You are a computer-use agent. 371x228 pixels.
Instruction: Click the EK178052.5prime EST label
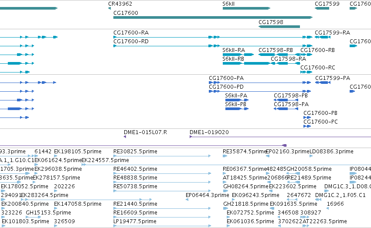[24, 187]
